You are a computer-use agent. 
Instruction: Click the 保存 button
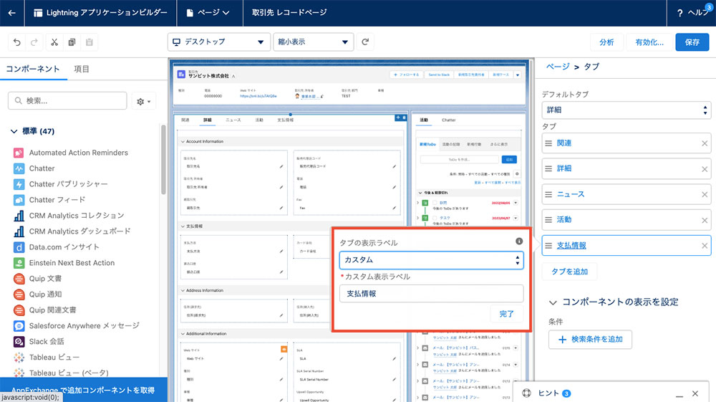point(692,42)
